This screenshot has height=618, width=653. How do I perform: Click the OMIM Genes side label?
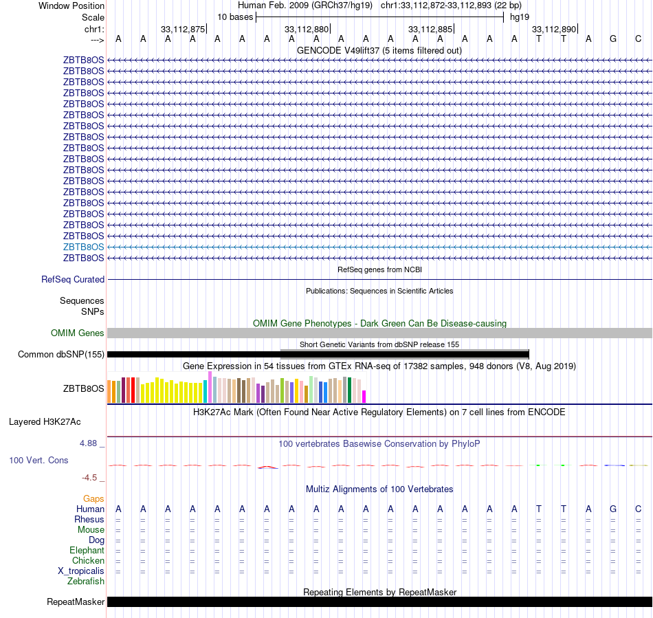point(77,333)
